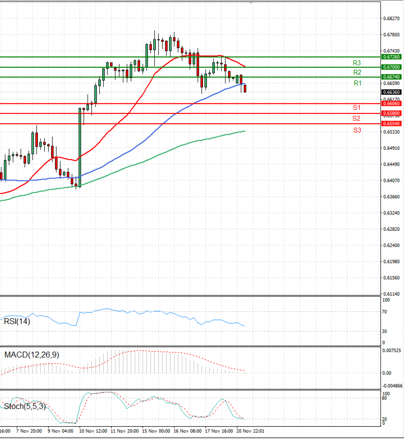Click the S1 support label
The height and width of the screenshot is (439, 404).
tap(357, 108)
